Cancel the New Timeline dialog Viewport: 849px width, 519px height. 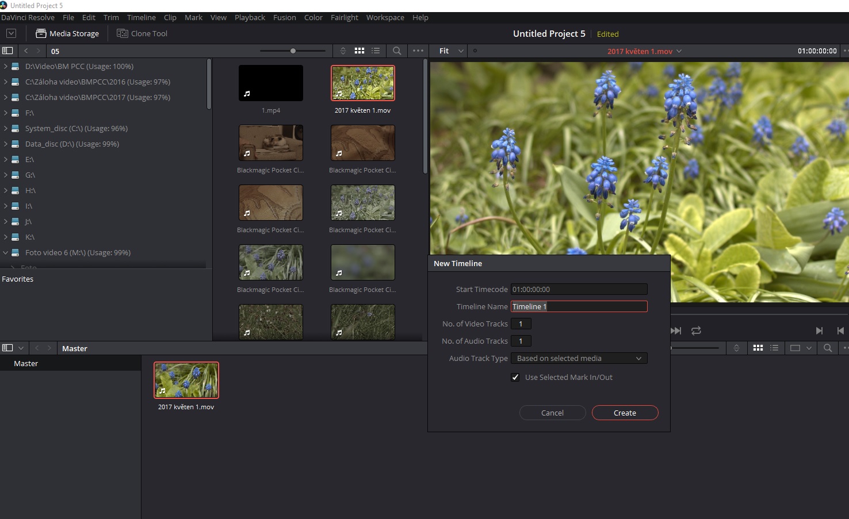click(x=552, y=413)
